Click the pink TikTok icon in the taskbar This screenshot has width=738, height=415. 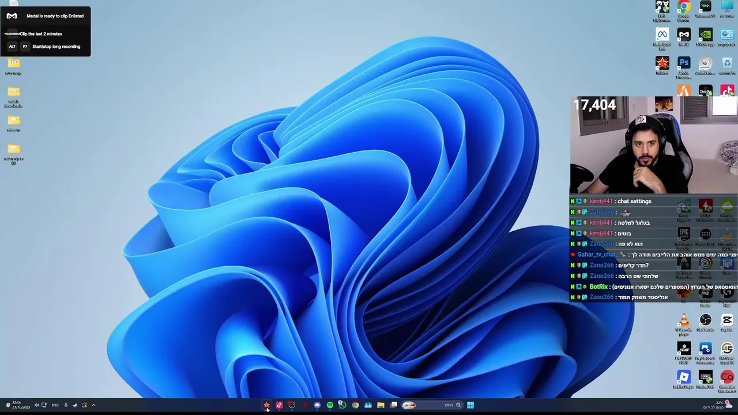(x=279, y=405)
